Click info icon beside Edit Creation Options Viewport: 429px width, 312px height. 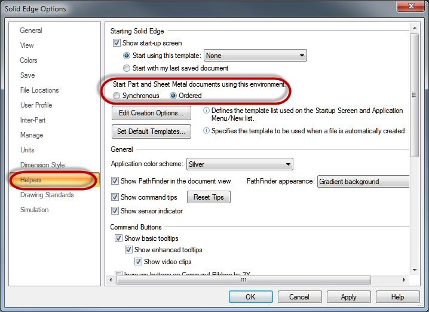[206, 111]
